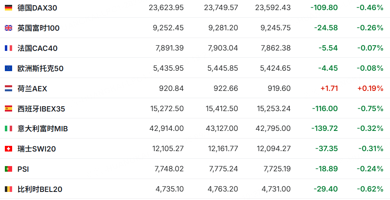Click the UK flag icon
Screen dimensions: 390x200
8,28
